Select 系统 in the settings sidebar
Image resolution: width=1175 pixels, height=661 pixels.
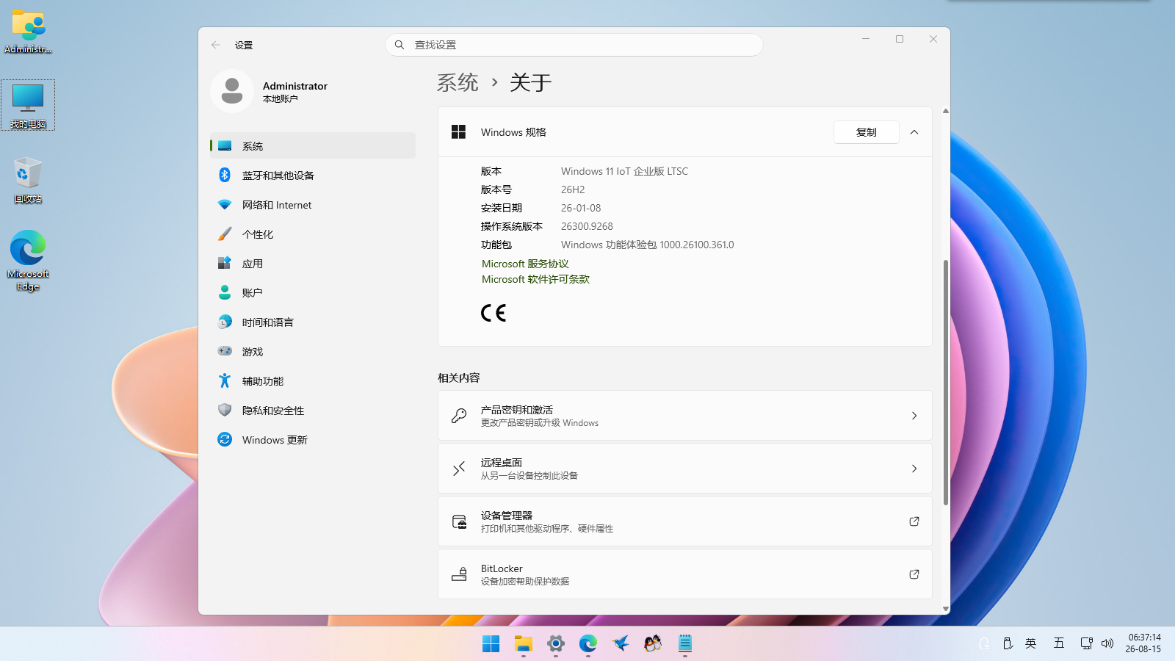tap(313, 145)
